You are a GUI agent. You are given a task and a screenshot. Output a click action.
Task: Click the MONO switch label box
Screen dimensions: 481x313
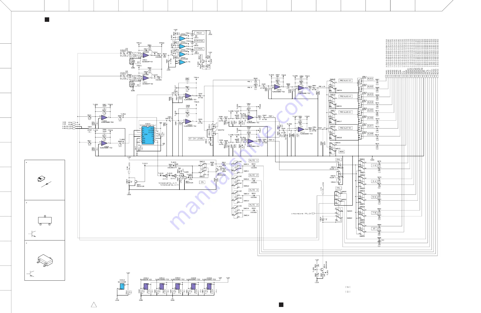(x=342, y=152)
